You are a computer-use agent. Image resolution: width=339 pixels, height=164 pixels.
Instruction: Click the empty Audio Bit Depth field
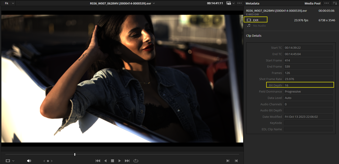[308, 110]
